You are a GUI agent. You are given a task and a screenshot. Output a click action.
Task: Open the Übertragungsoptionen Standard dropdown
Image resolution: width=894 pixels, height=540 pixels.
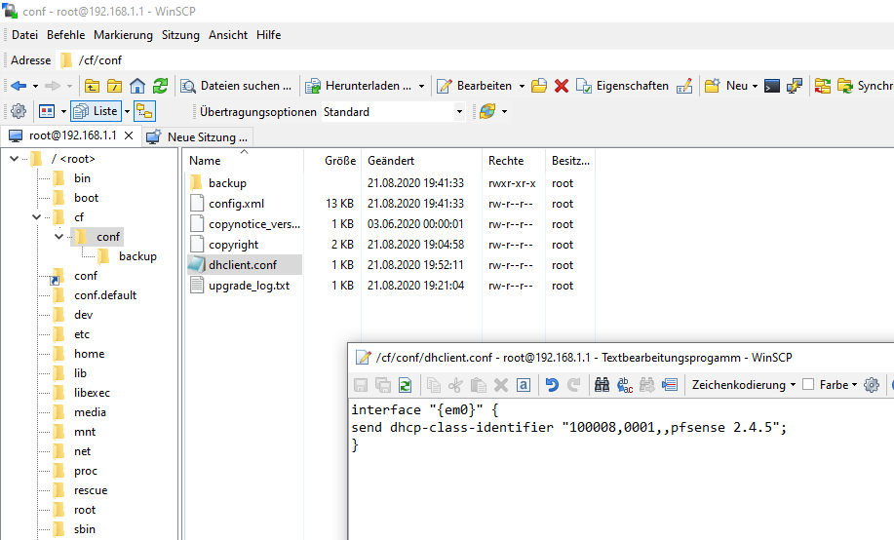(x=393, y=111)
